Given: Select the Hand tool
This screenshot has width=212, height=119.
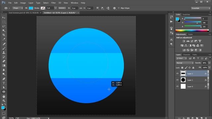Looking at the screenshot, I should click(x=4, y=97).
